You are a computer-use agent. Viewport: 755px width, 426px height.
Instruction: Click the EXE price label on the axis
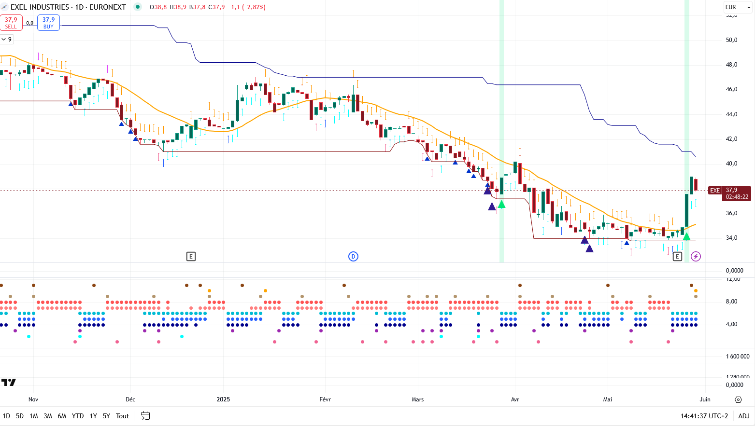pyautogui.click(x=715, y=191)
